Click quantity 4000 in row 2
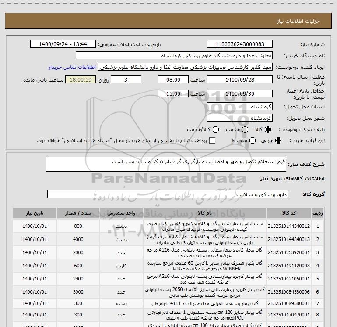This screenshot has width=337, height=327. click(x=78, y=239)
